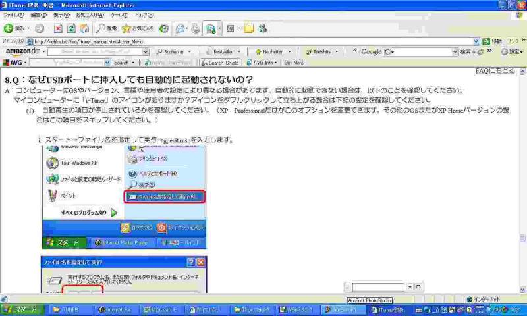Screen dimensions: 527x316
Task: Expand the AVG search box dropdown
Action: click(x=107, y=63)
